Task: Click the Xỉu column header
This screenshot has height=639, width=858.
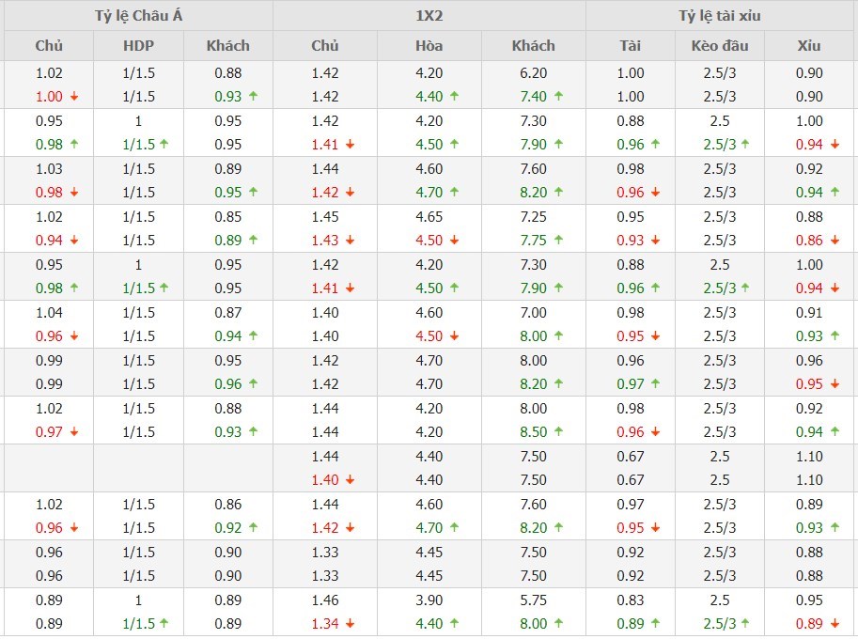Action: point(808,45)
